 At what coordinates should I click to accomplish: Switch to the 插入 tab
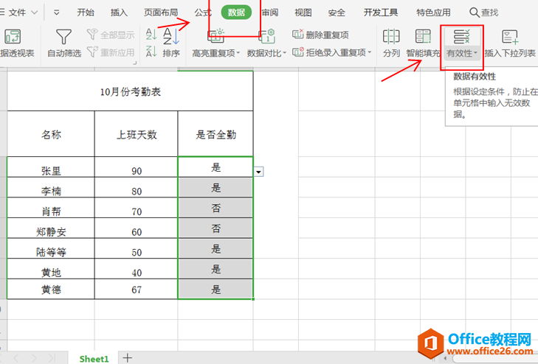[119, 13]
